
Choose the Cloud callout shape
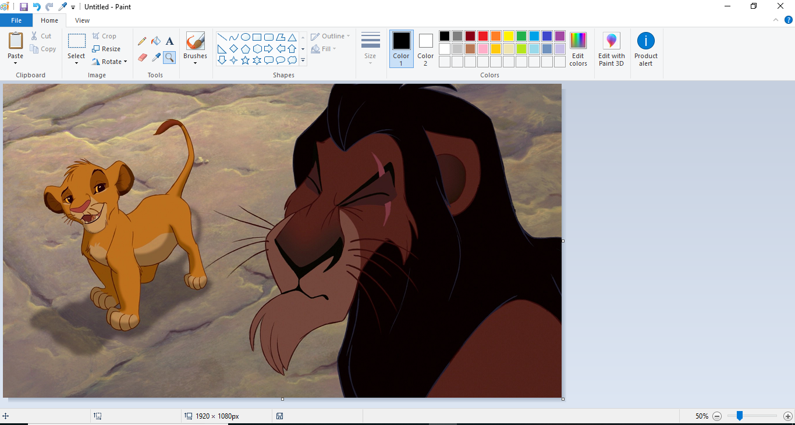point(292,60)
